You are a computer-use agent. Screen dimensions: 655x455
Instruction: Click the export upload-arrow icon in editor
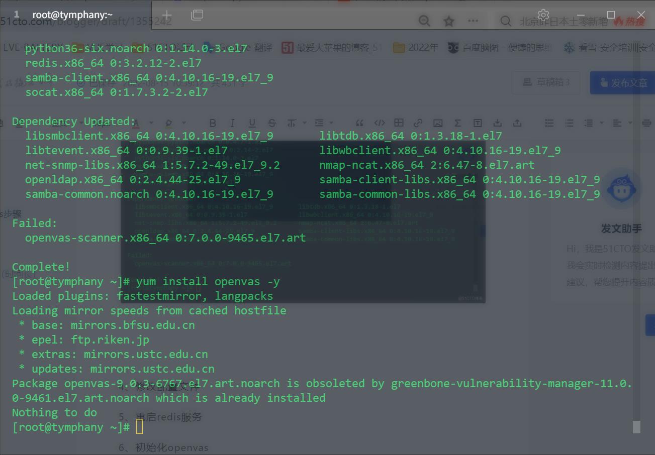pos(517,123)
